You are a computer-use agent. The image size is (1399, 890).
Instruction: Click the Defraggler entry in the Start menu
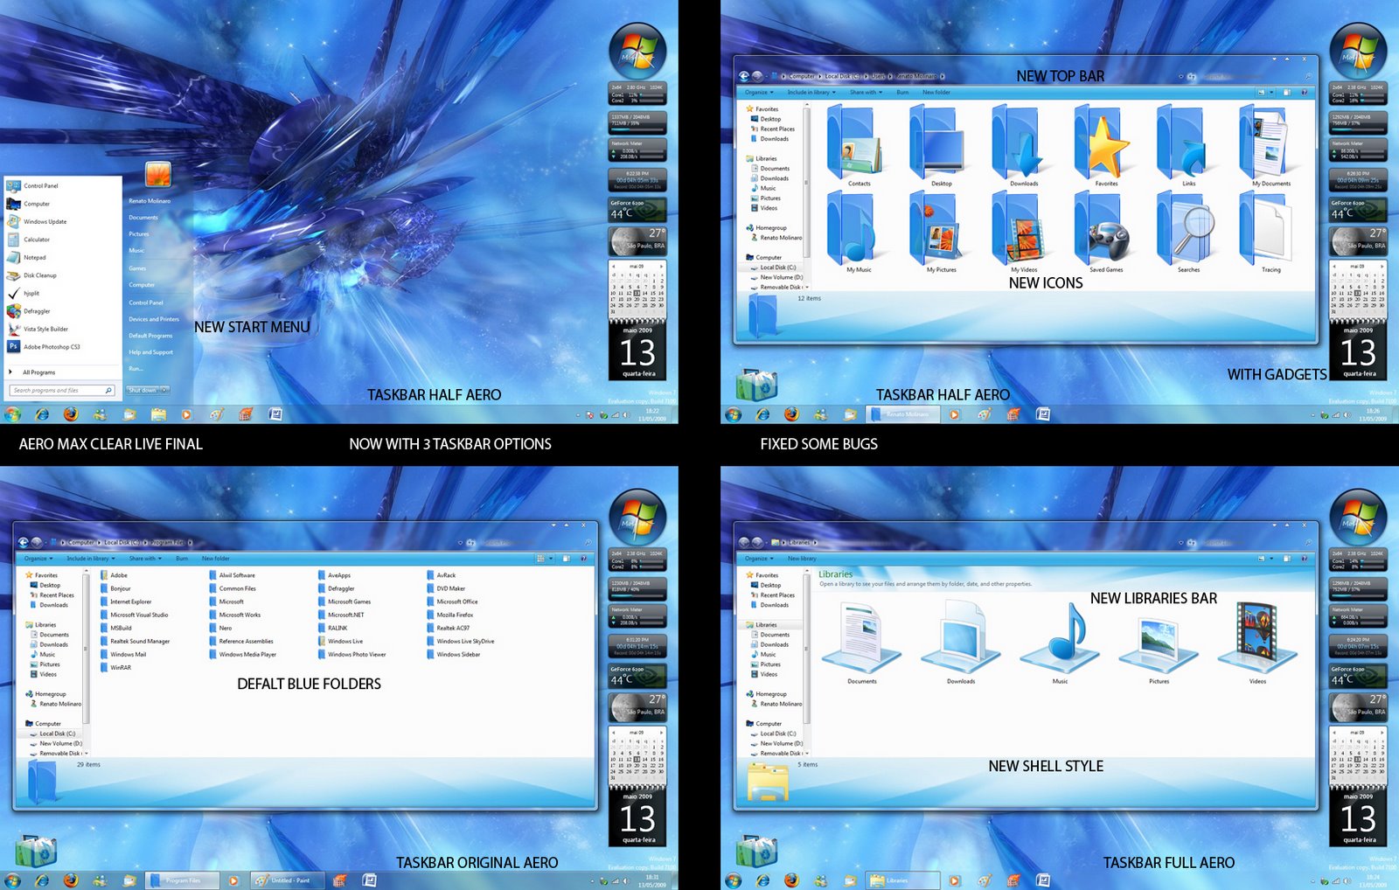[29, 311]
